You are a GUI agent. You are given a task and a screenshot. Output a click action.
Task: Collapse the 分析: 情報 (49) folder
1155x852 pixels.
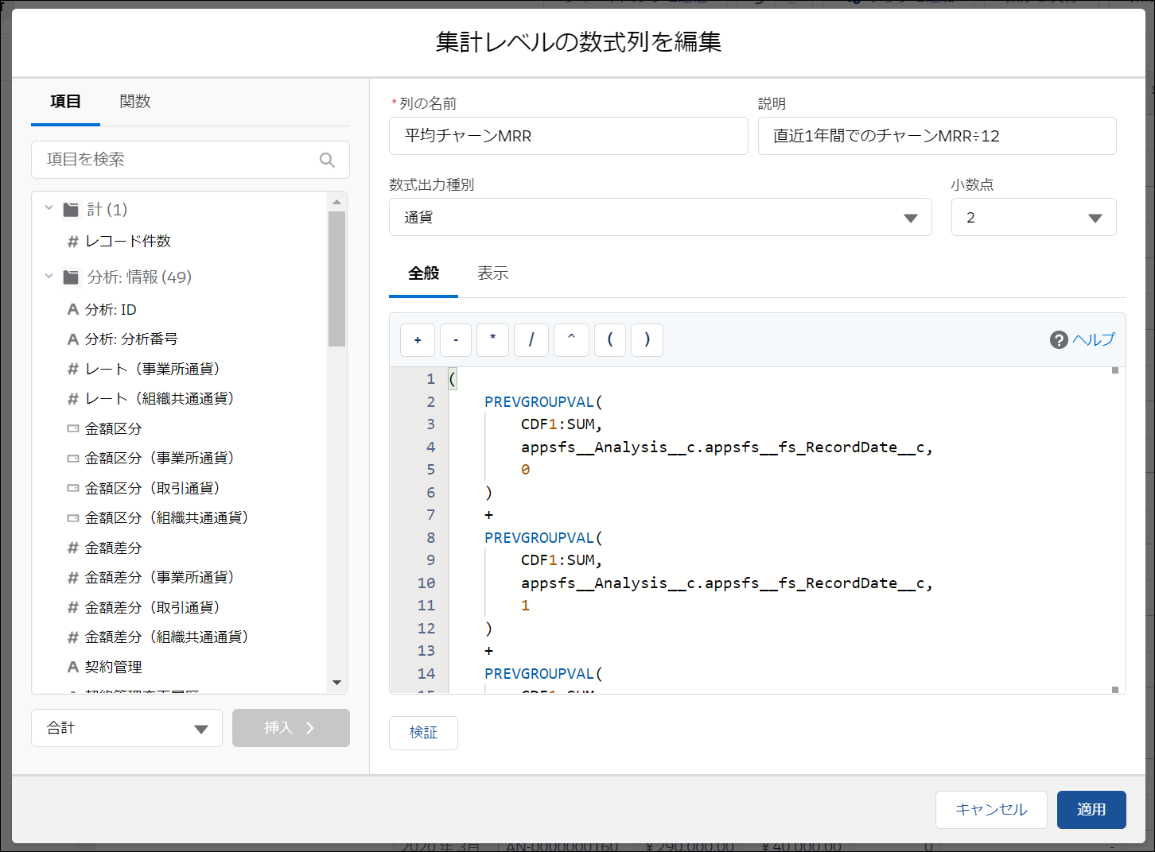(49, 277)
